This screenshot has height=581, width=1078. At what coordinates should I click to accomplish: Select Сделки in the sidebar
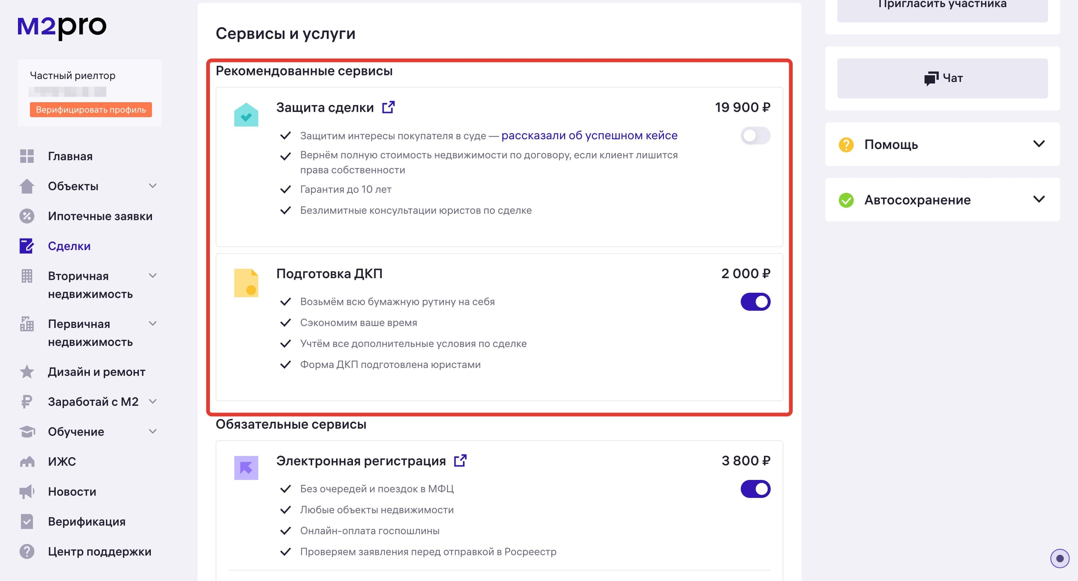(69, 246)
